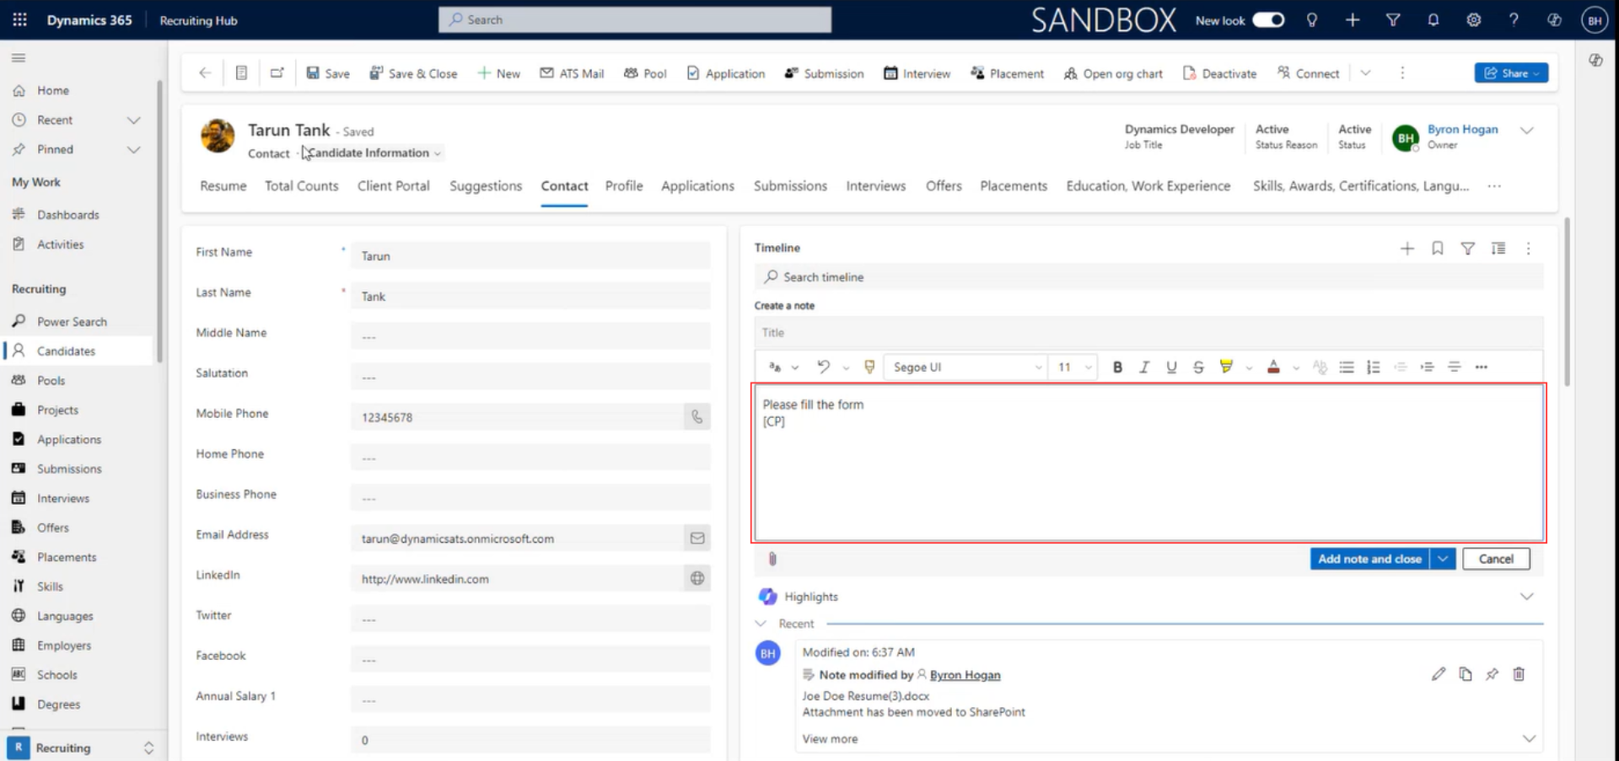Expand the chevron next to Connect
Image resolution: width=1619 pixels, height=761 pixels.
point(1365,73)
